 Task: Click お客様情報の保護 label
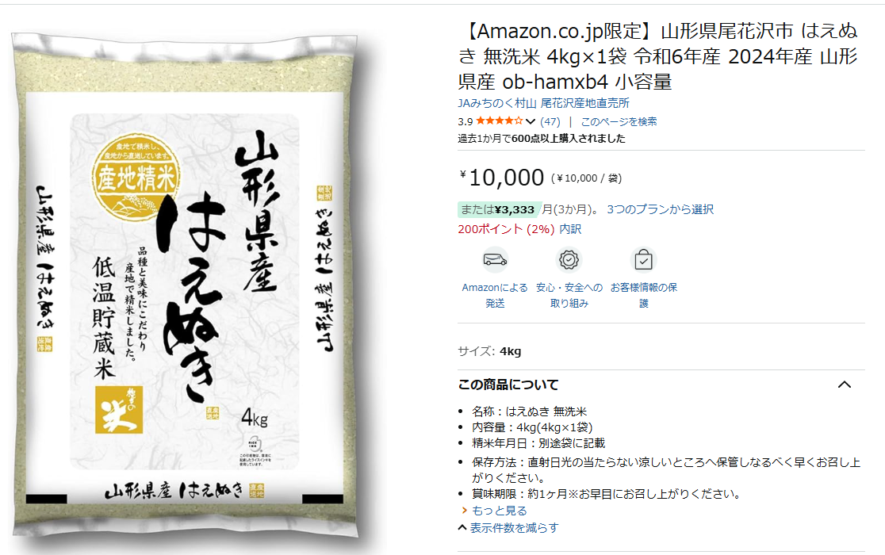(x=643, y=295)
